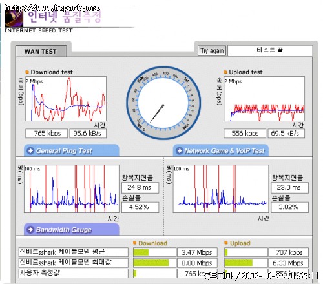This screenshot has width=323, height=284.
Task: Open the Bandwidth Gauge header
Action: [x=72, y=229]
